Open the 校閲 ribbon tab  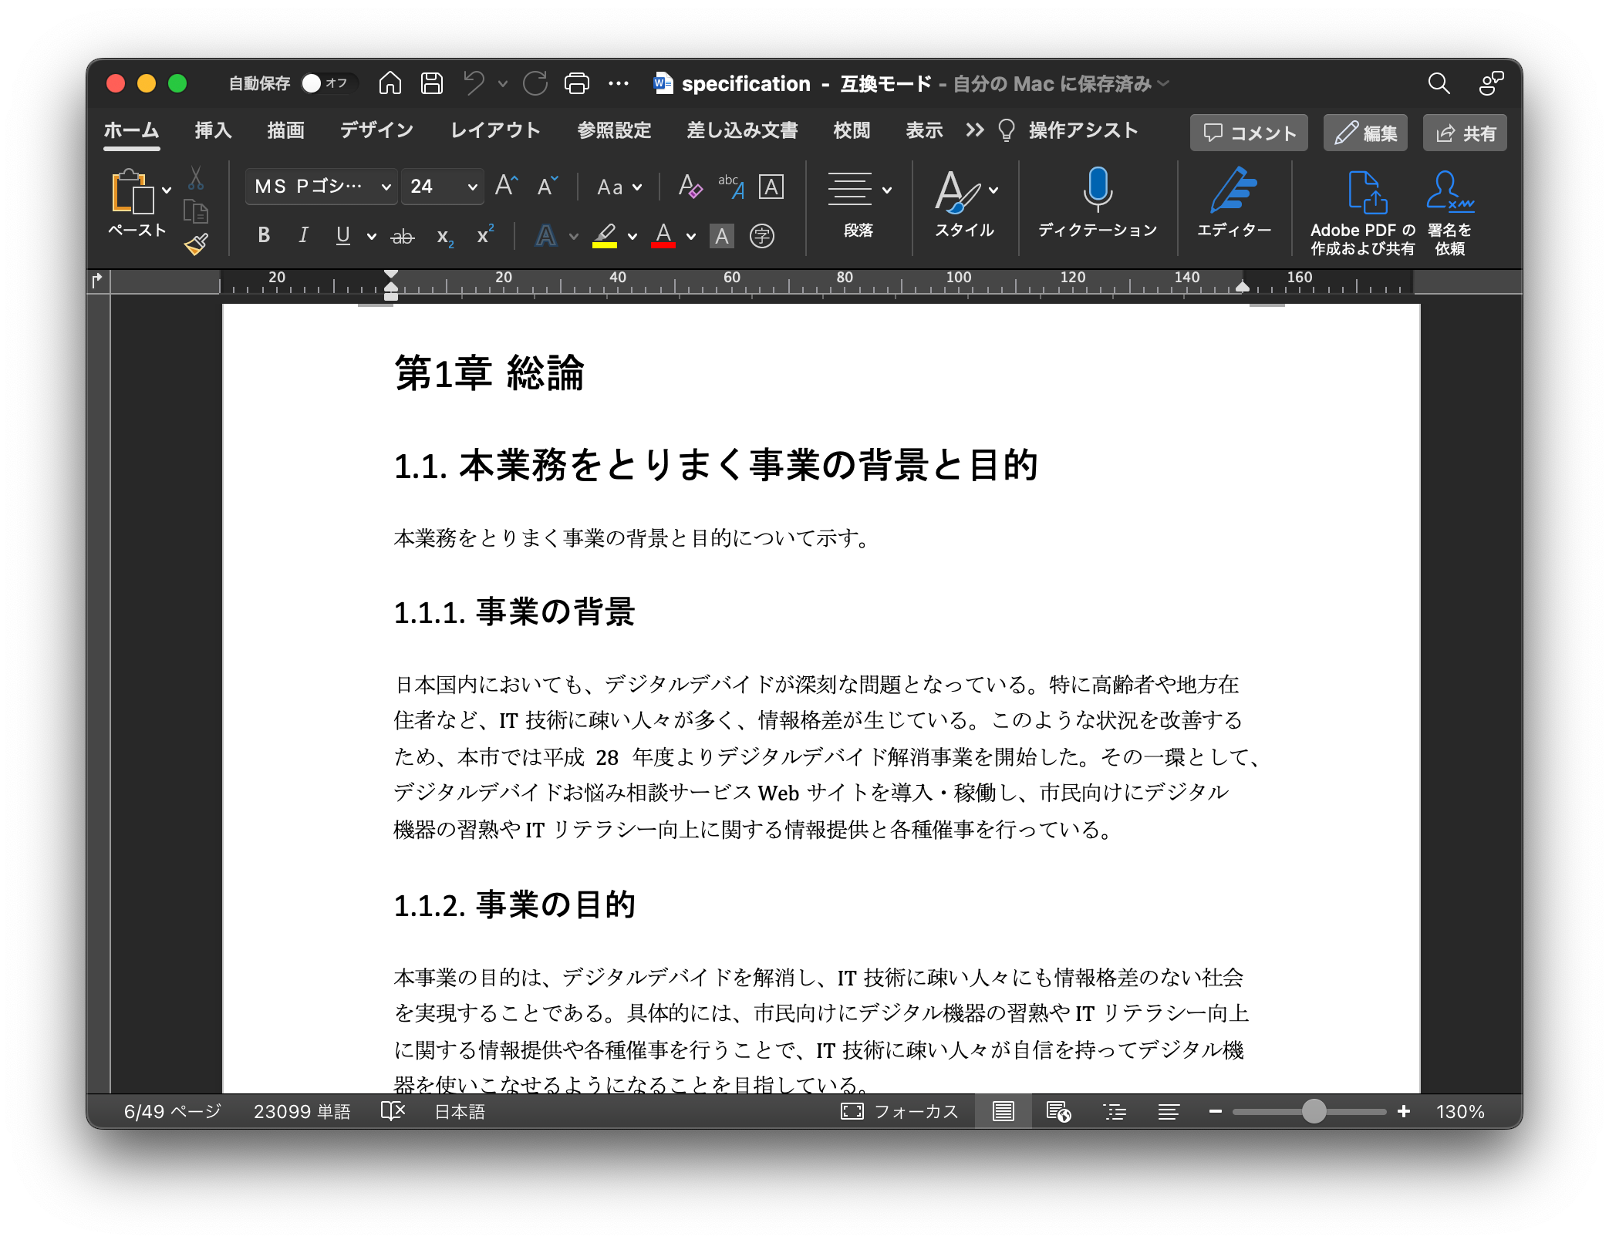[x=851, y=130]
